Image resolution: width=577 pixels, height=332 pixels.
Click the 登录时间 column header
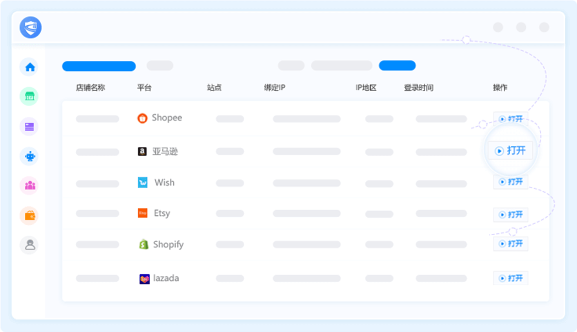click(419, 88)
